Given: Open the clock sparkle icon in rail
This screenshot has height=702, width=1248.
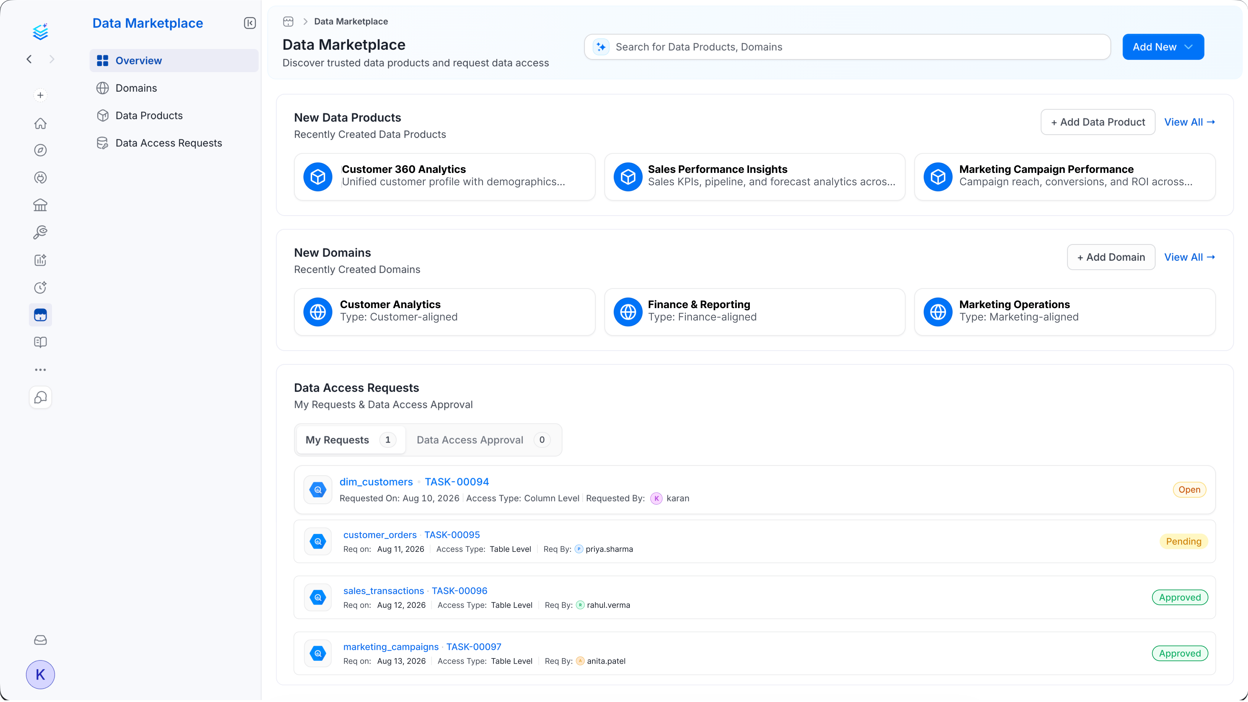Looking at the screenshot, I should 40,287.
